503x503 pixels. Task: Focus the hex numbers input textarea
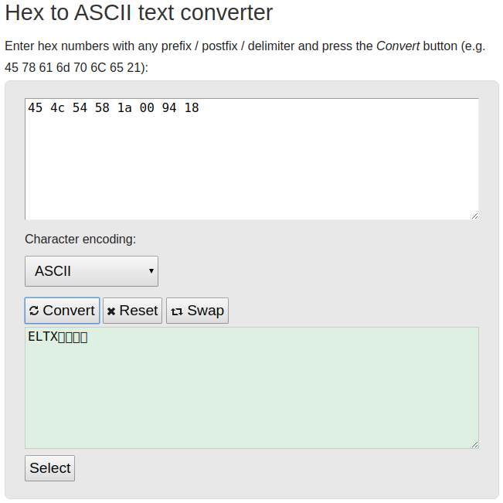pos(252,159)
